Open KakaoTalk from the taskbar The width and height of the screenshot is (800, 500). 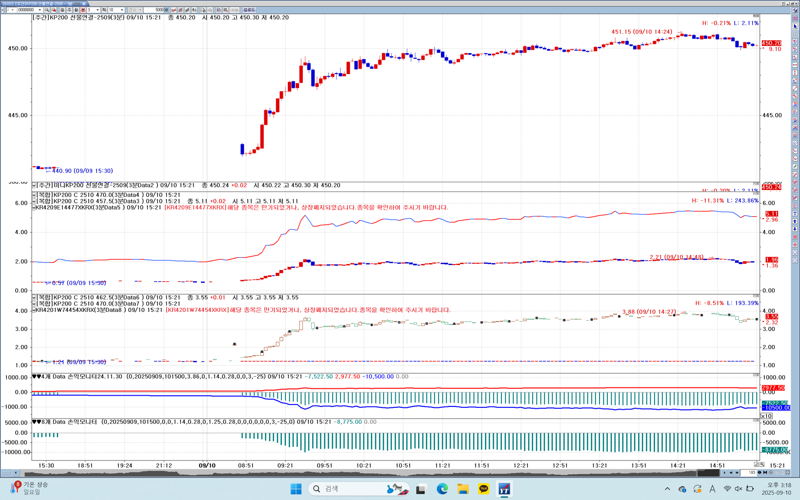point(483,489)
